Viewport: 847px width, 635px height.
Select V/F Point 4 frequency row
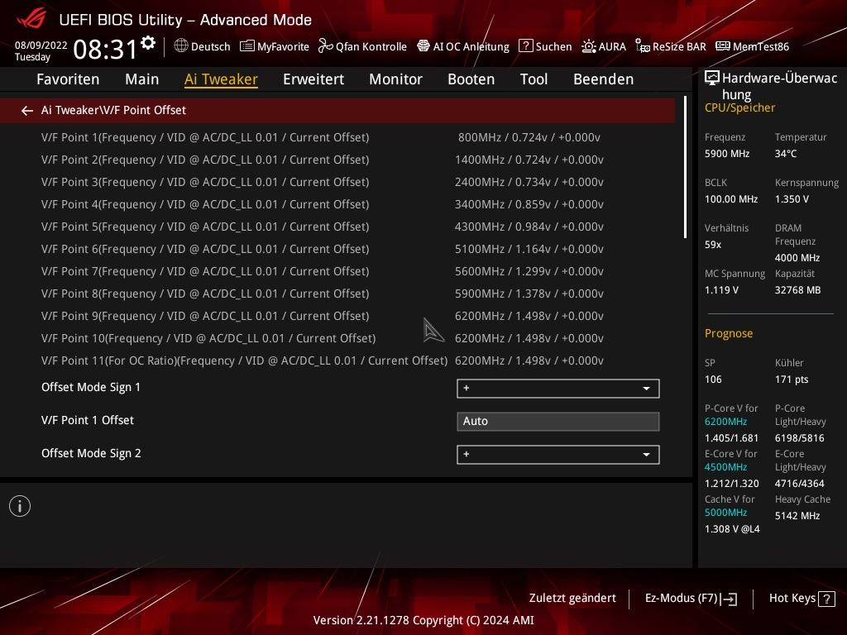(x=337, y=204)
